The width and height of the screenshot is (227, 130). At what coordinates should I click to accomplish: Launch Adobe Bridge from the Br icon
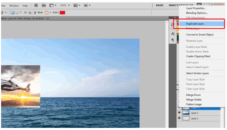[36, 5]
